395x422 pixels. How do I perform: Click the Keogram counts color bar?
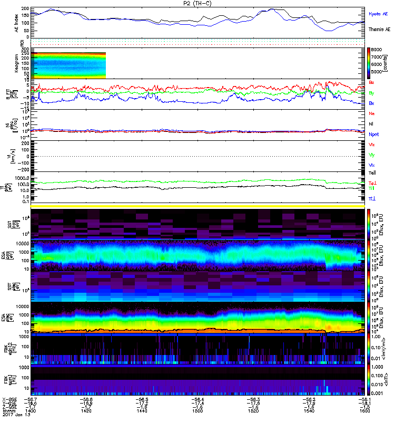tap(368, 63)
